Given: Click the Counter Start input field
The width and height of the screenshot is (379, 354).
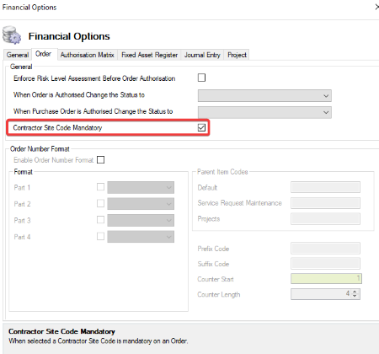Looking at the screenshot, I should pos(326,279).
